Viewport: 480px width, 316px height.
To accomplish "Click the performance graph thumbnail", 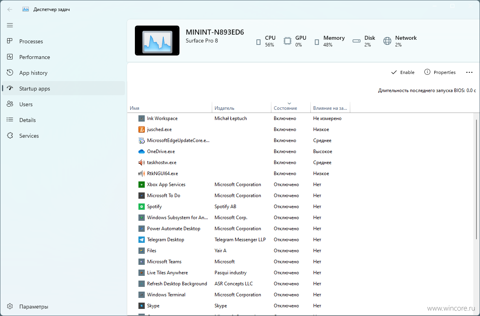I will tap(157, 41).
